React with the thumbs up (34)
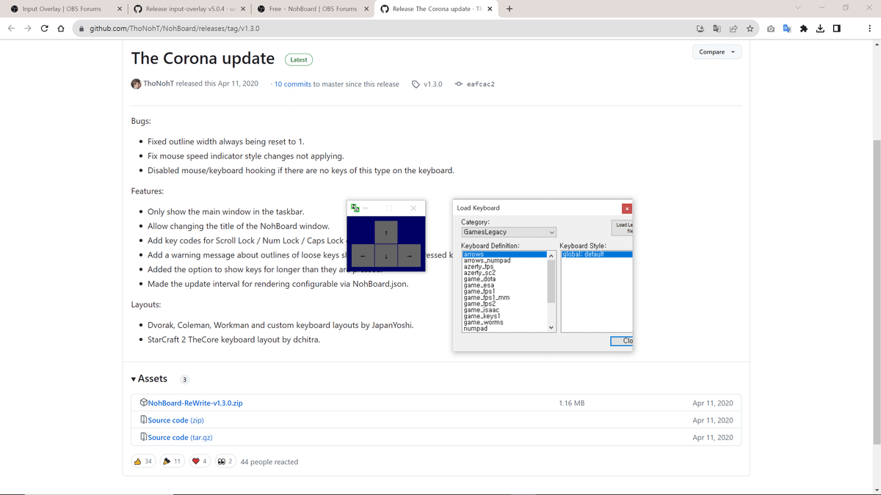Screen dimensions: 881x495 [x=143, y=461]
